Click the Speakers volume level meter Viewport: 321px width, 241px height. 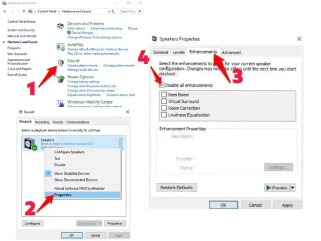tap(121, 143)
